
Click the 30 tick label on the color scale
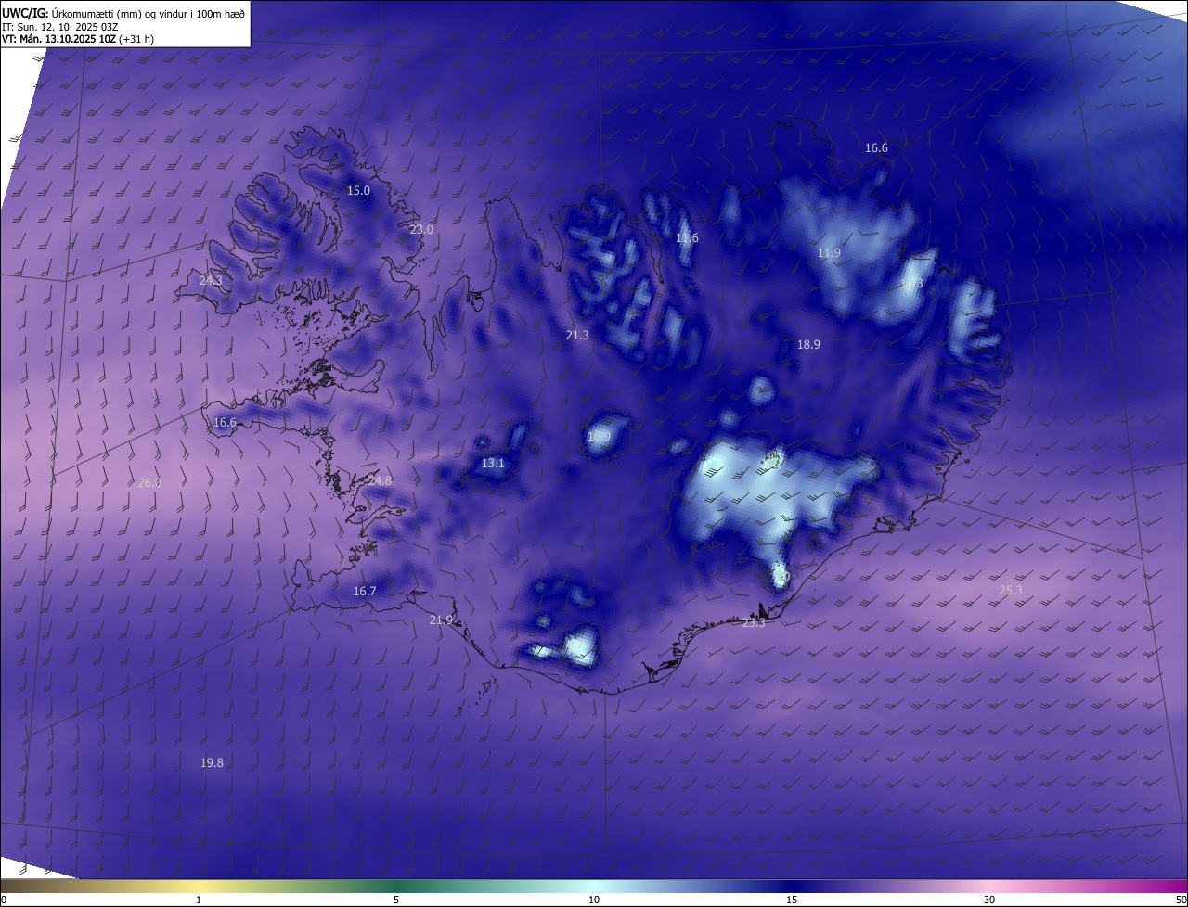989,900
